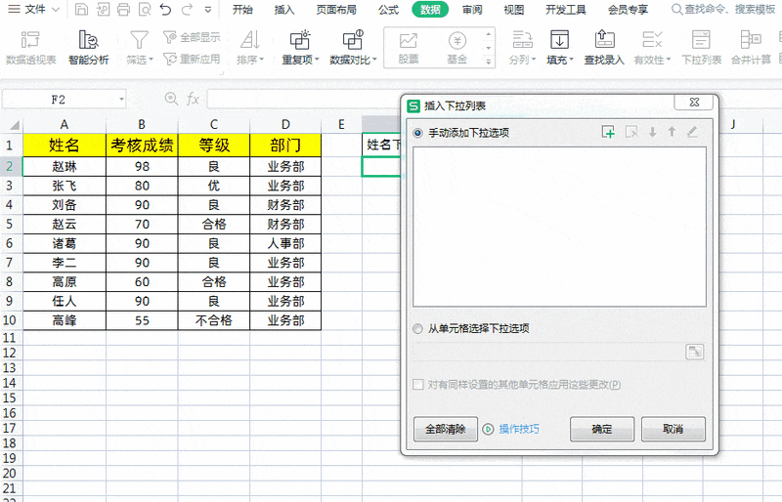This screenshot has width=782, height=502.
Task: Tick the apply changes to other cells checkbox
Action: coord(419,385)
